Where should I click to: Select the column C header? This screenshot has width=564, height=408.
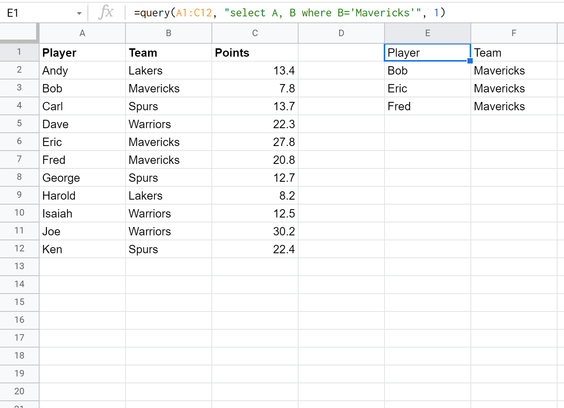255,33
